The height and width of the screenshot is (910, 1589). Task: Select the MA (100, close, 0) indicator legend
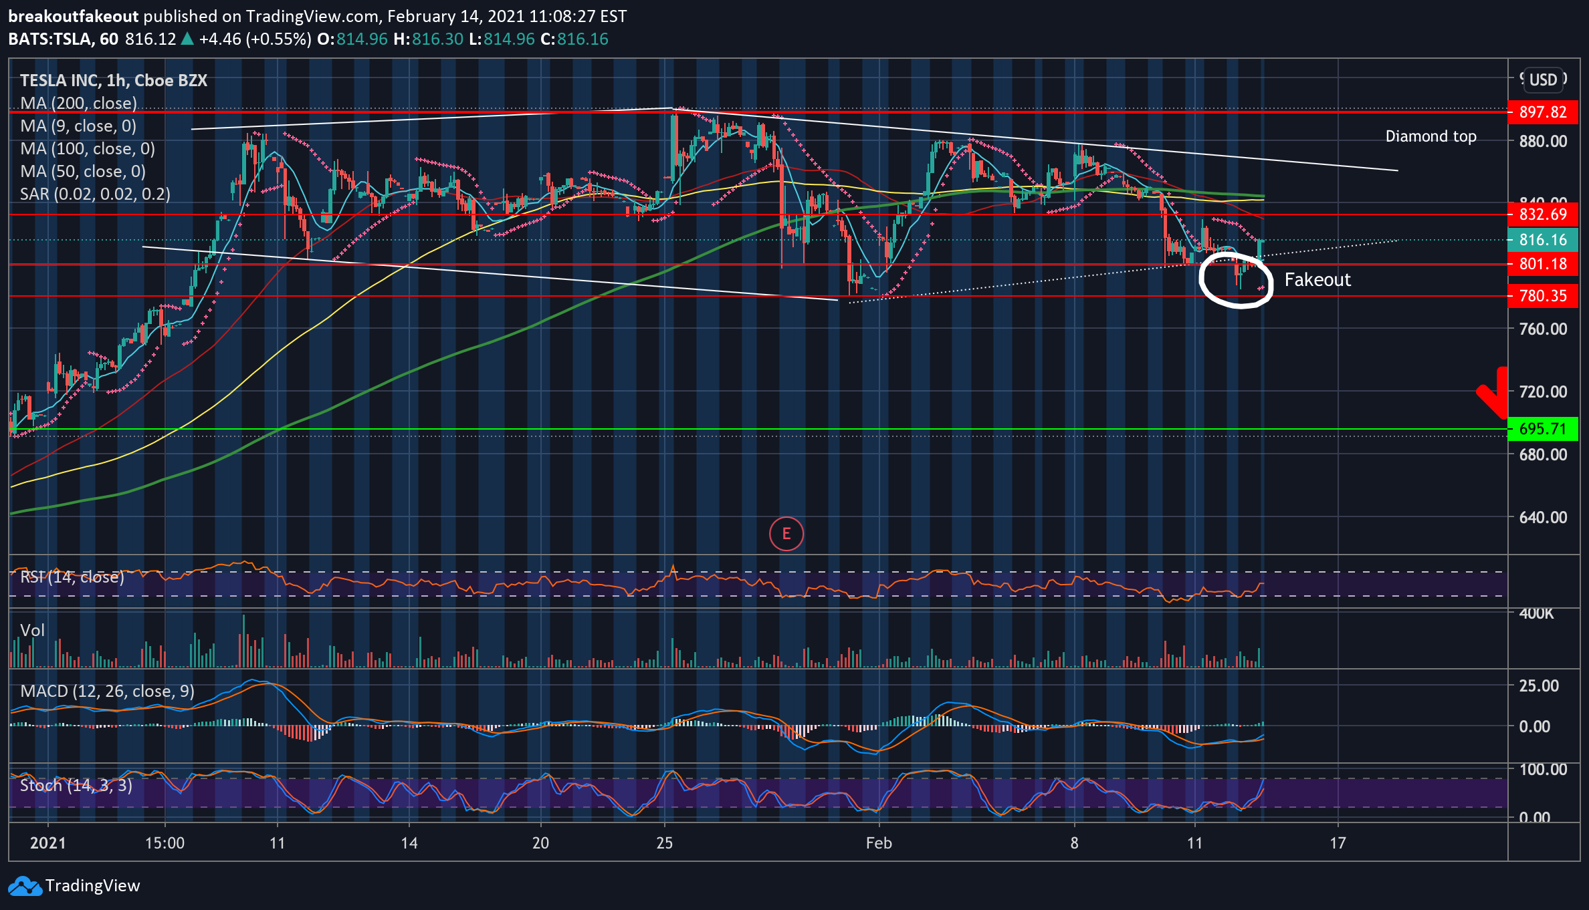[88, 148]
